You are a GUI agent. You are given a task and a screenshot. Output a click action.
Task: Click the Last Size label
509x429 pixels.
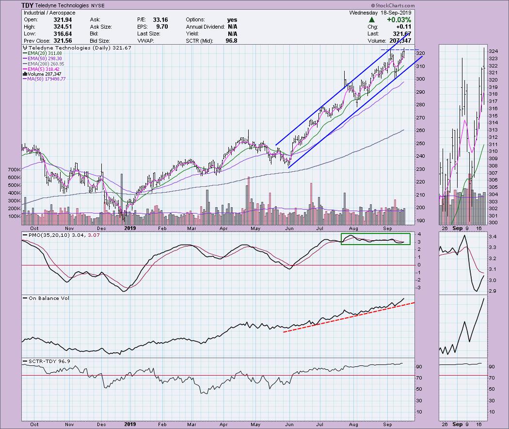point(148,34)
